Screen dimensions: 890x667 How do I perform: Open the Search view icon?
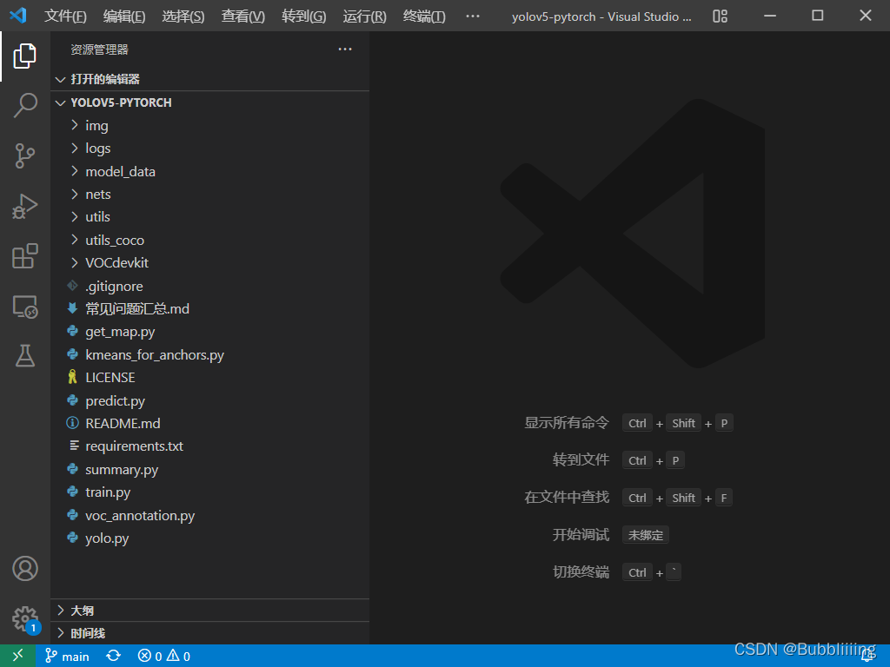(25, 105)
